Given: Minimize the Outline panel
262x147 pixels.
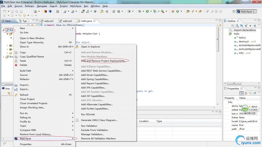Looking at the screenshot, I should point(255,20).
